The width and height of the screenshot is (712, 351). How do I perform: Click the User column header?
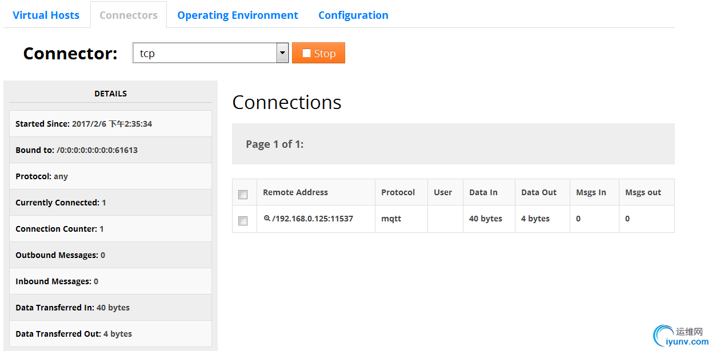[x=443, y=192]
